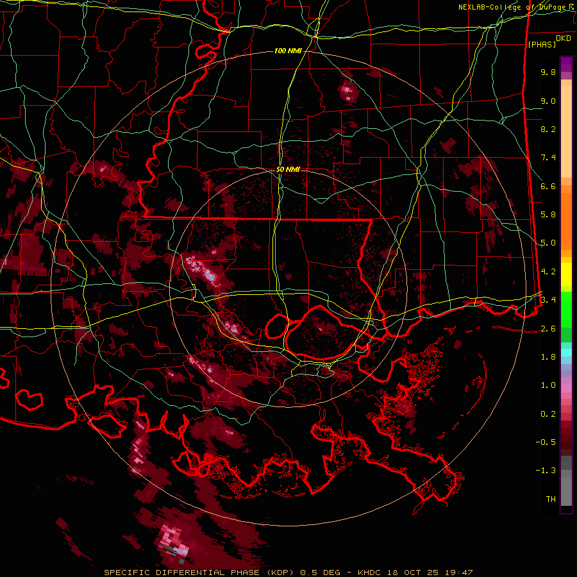Viewport: 577px width, 577px height.
Task: Click the 9.8 scale value
Action: (548, 72)
